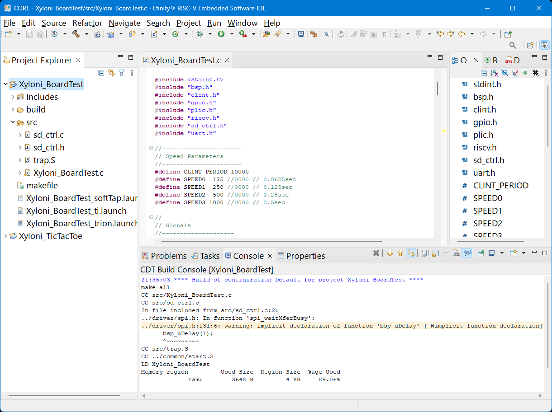Switch to the Problems tab

(x=164, y=256)
